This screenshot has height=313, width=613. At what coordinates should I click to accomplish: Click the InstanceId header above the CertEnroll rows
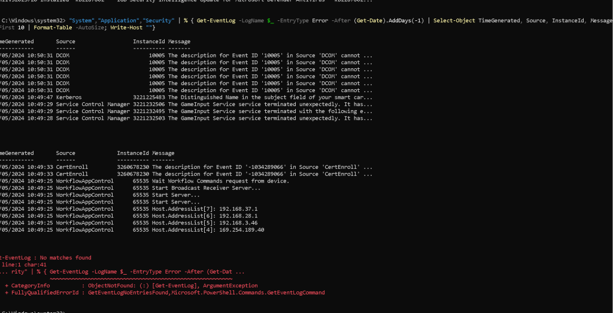click(132, 153)
